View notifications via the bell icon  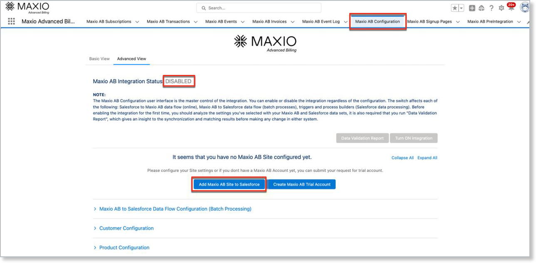(x=511, y=8)
